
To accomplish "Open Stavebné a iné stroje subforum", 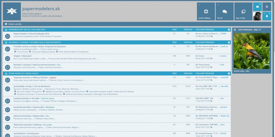I will click(x=39, y=94).
